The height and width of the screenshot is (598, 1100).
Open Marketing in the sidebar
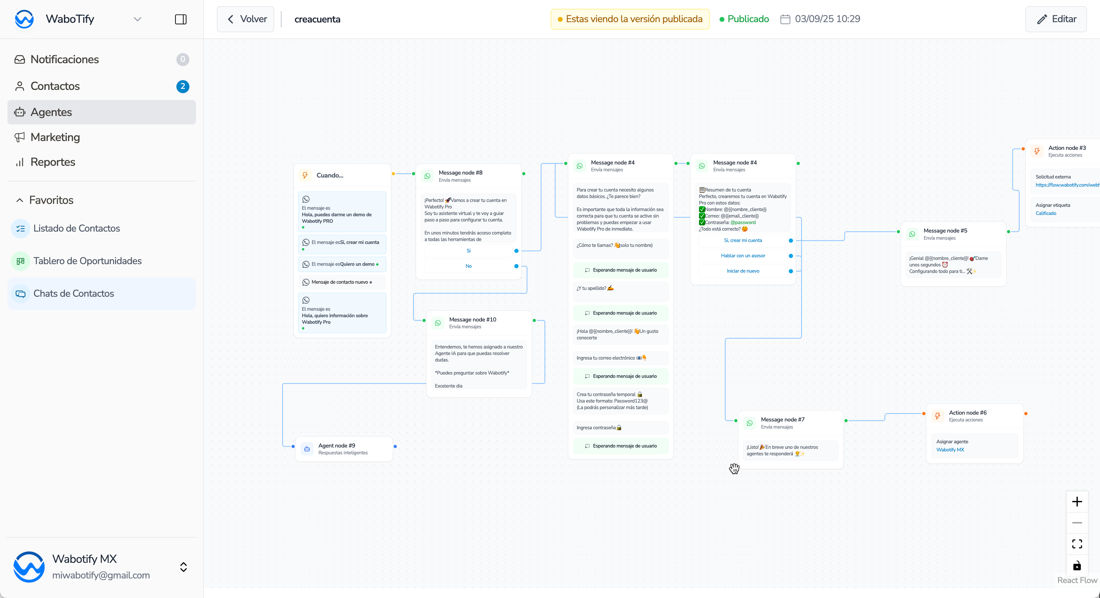tap(102, 137)
